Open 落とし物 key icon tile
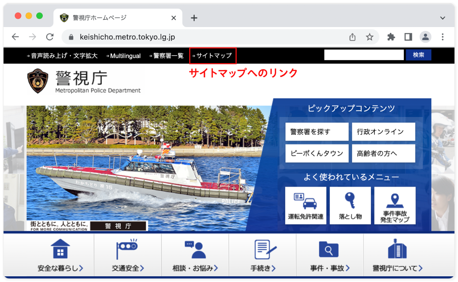This screenshot has height=282, width=458. point(350,205)
